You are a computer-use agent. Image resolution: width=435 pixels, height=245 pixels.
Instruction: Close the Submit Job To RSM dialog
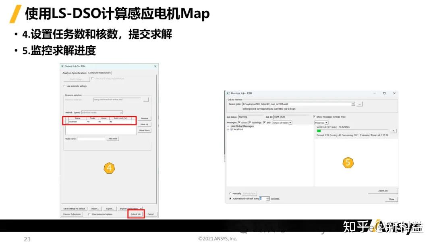tap(155, 66)
